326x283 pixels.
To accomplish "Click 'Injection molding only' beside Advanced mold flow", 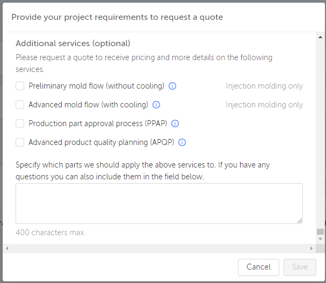I will (264, 105).
